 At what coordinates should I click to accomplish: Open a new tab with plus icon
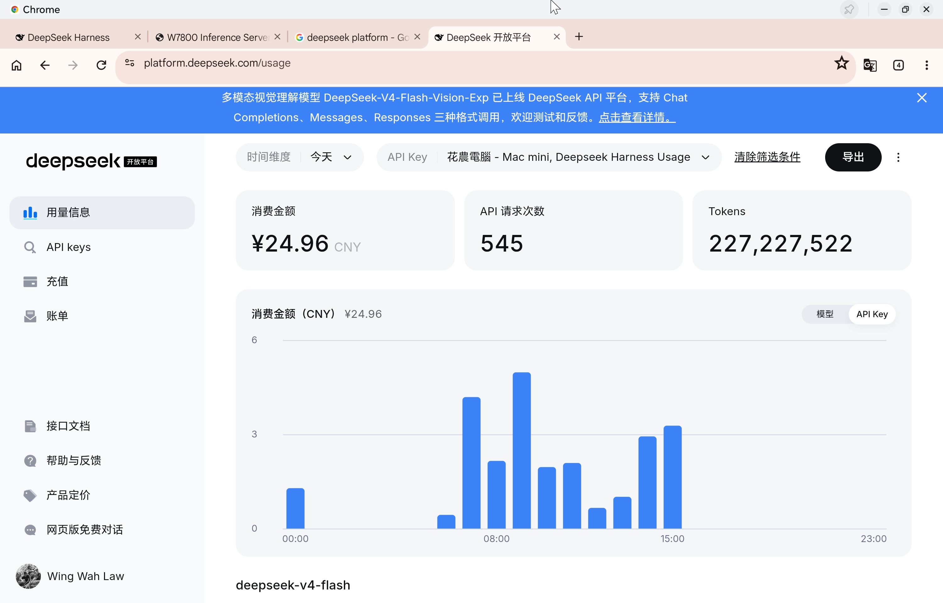(x=579, y=37)
